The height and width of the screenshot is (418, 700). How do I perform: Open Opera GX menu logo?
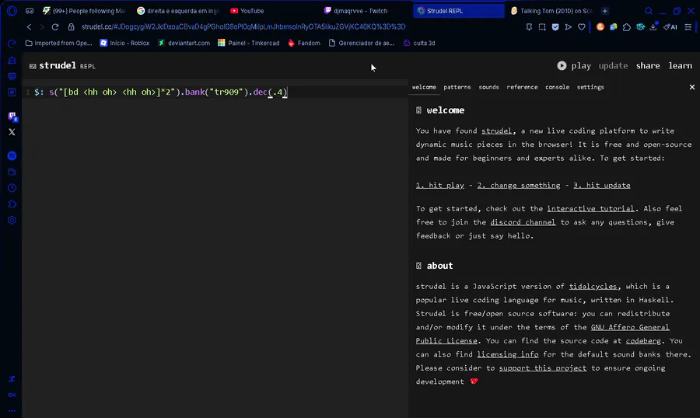tap(12, 11)
